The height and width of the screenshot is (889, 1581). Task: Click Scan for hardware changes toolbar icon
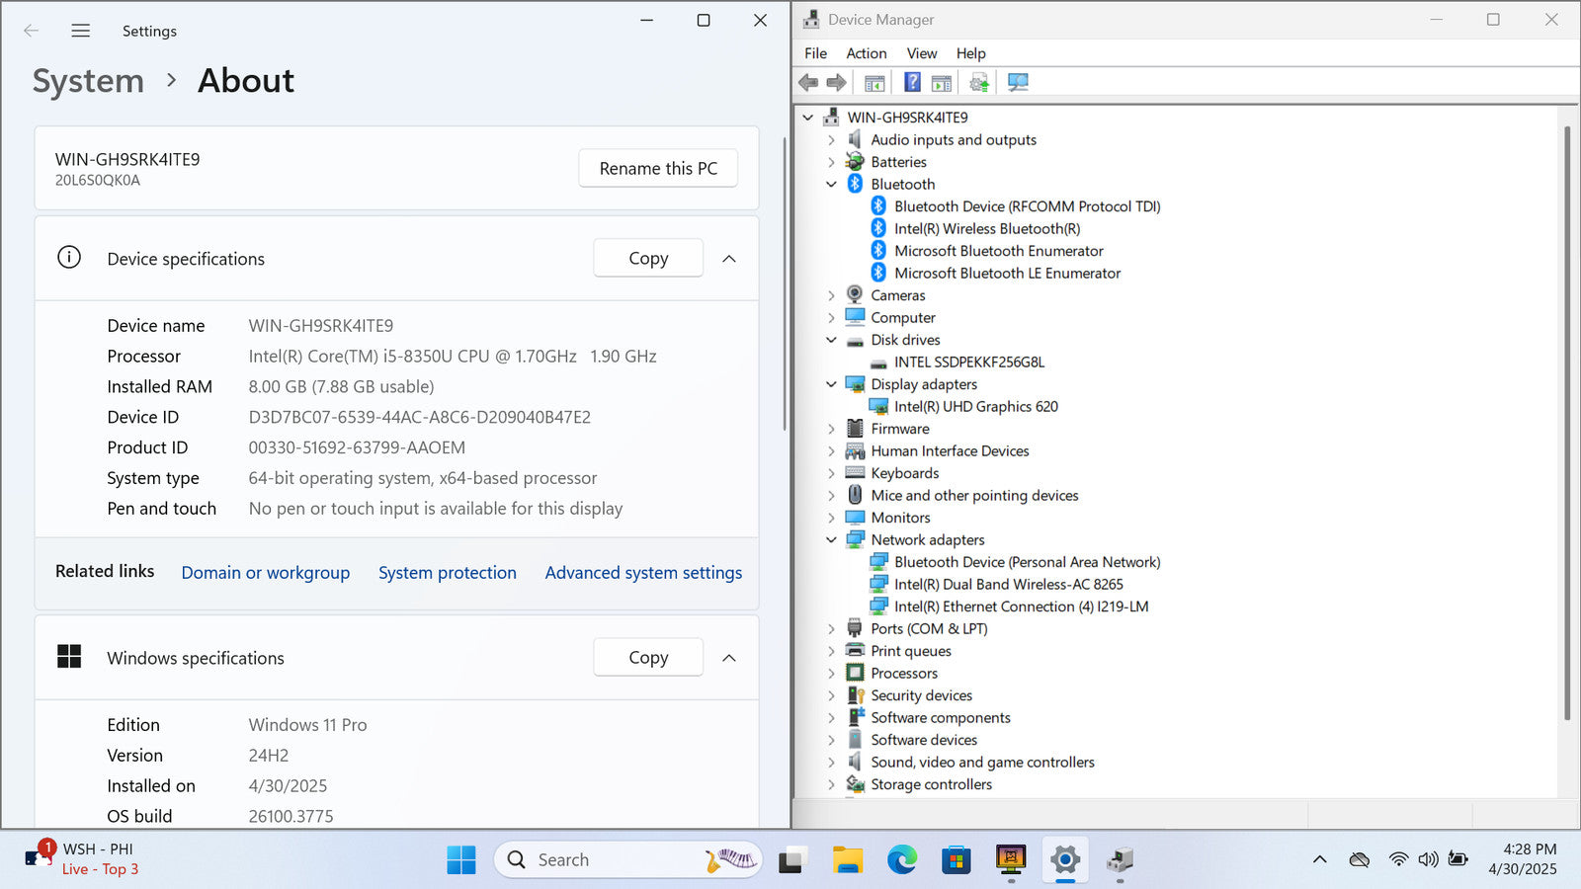[1018, 83]
